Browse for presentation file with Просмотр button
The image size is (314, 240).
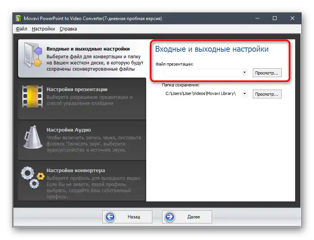click(267, 73)
